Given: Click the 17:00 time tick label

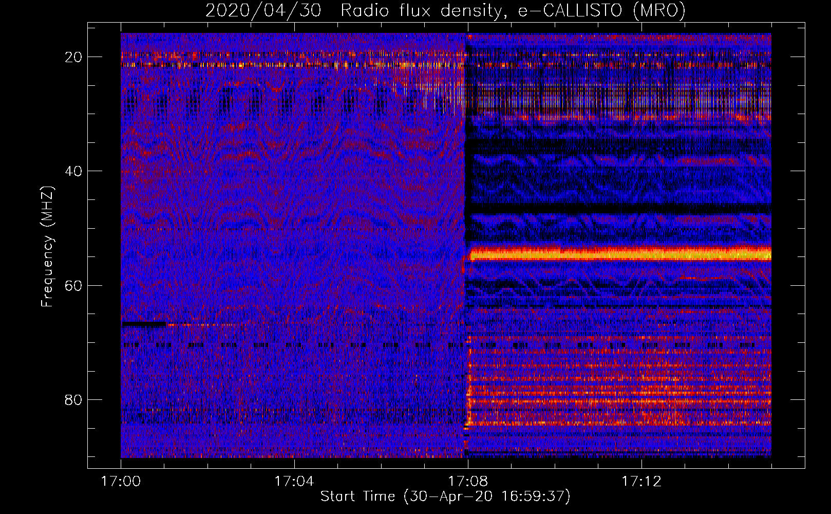Looking at the screenshot, I should pyautogui.click(x=121, y=482).
